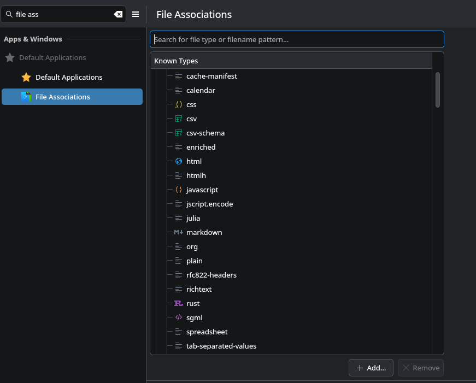Click the csv spreadsheet icon

coord(178,119)
